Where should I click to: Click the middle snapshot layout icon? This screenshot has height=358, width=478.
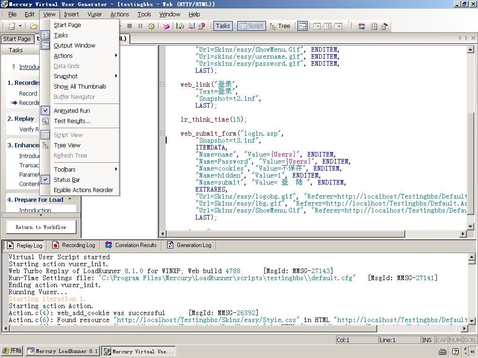pyautogui.click(x=328, y=26)
